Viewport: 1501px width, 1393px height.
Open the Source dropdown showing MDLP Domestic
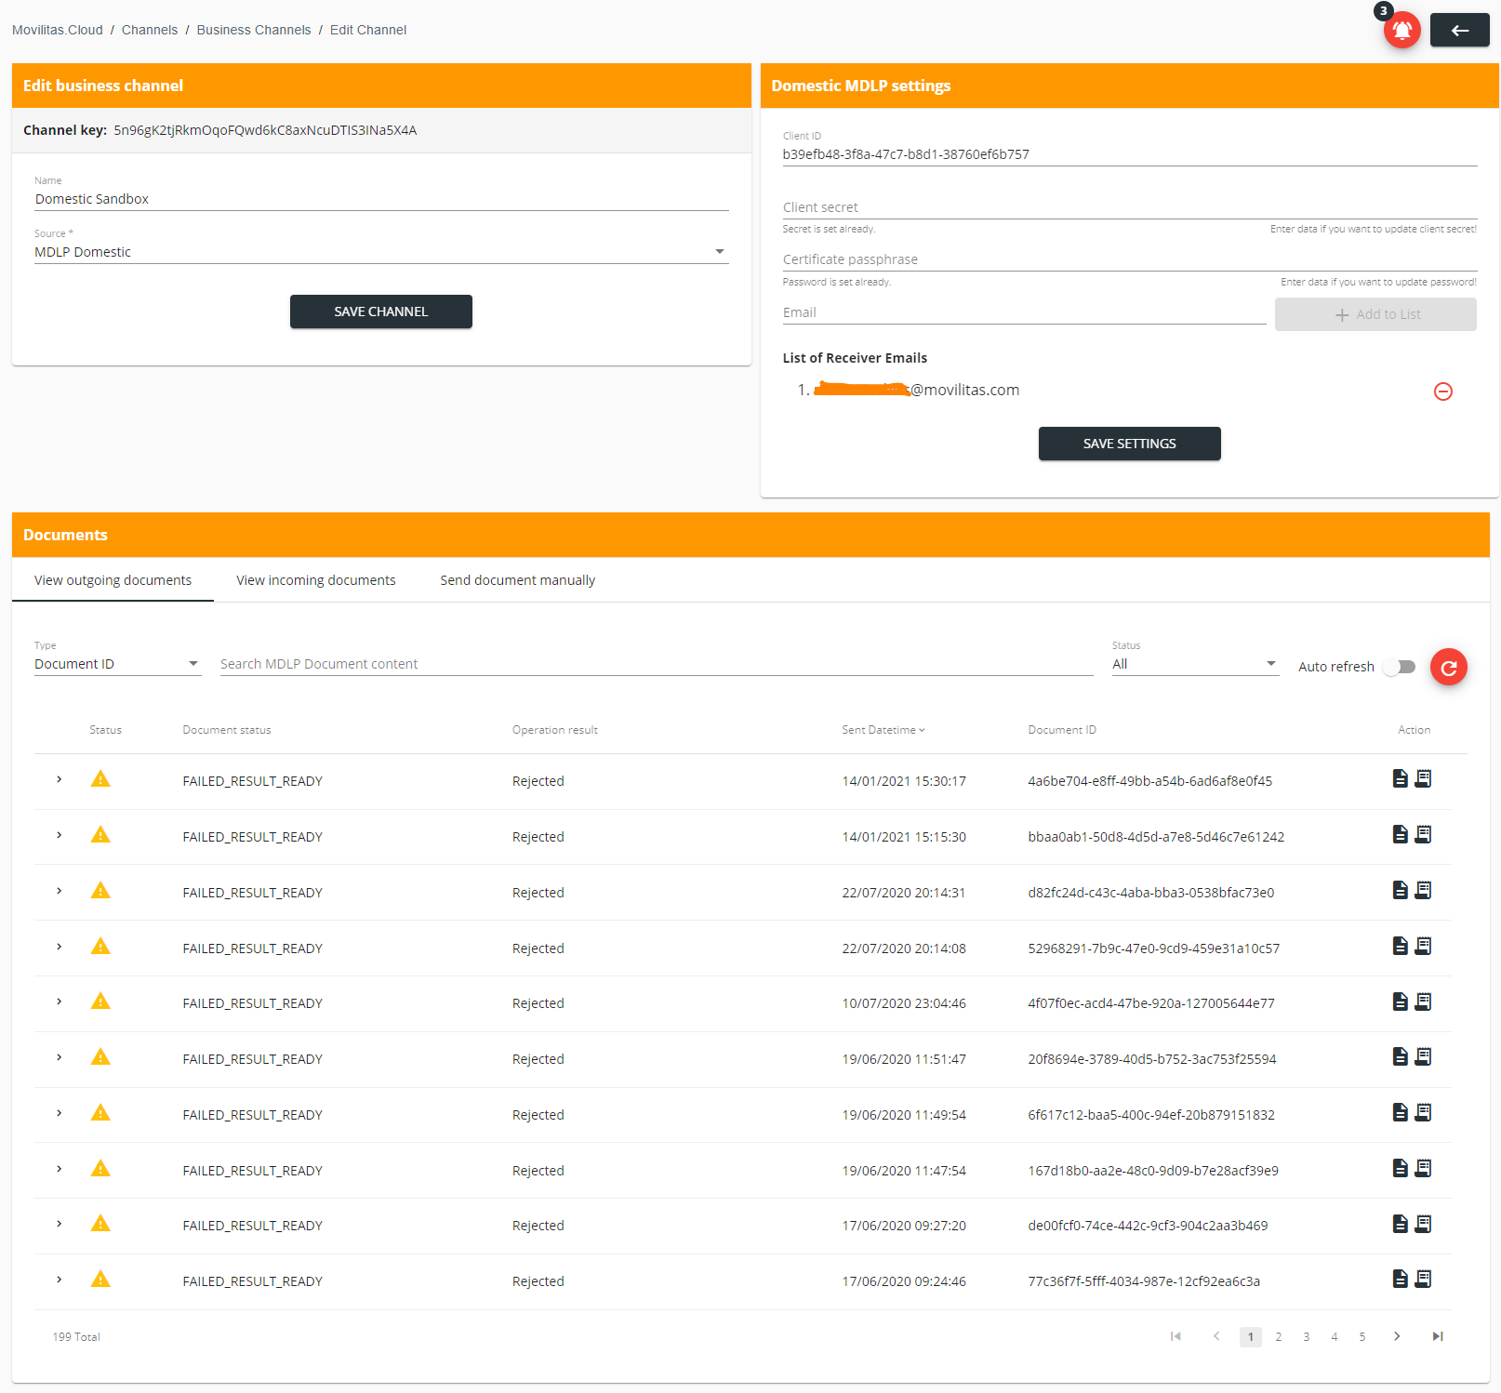pyautogui.click(x=718, y=251)
